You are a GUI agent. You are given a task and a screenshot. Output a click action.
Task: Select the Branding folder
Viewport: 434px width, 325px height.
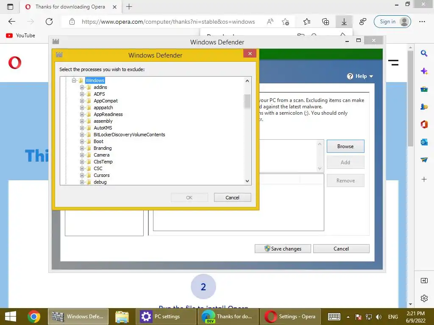103,148
